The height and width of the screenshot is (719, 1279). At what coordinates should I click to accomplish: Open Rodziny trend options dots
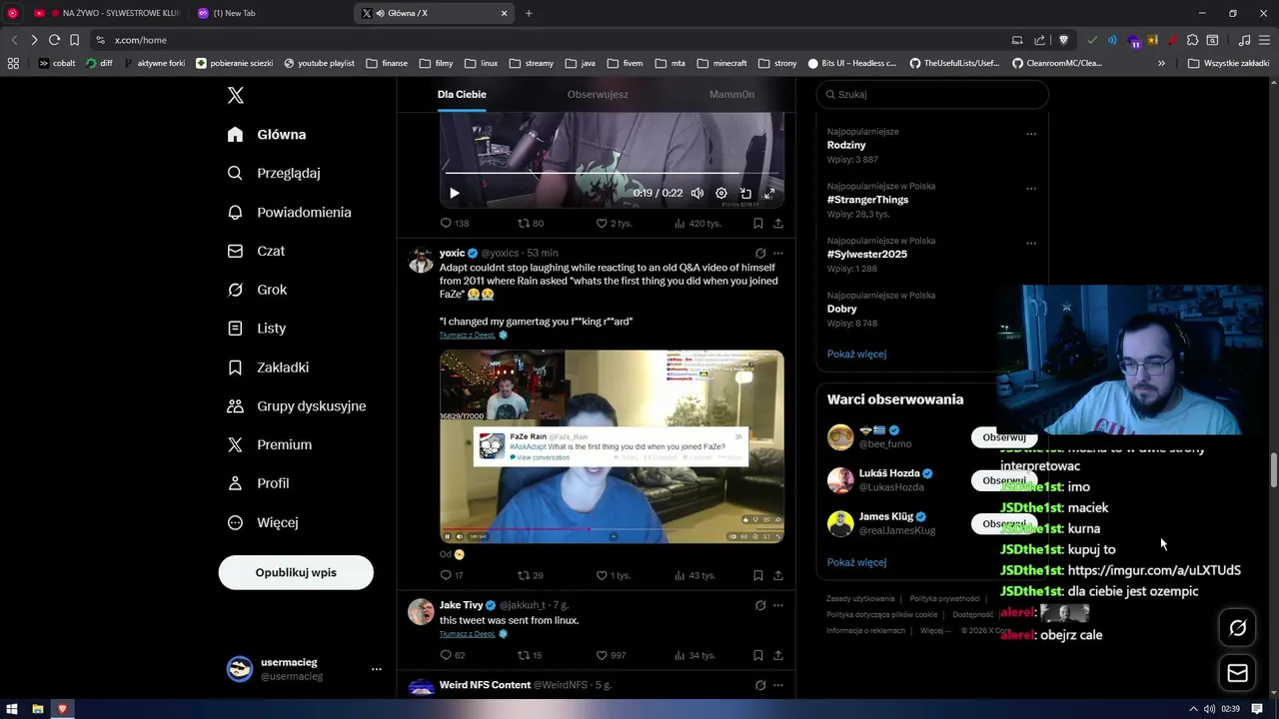[x=1031, y=134]
